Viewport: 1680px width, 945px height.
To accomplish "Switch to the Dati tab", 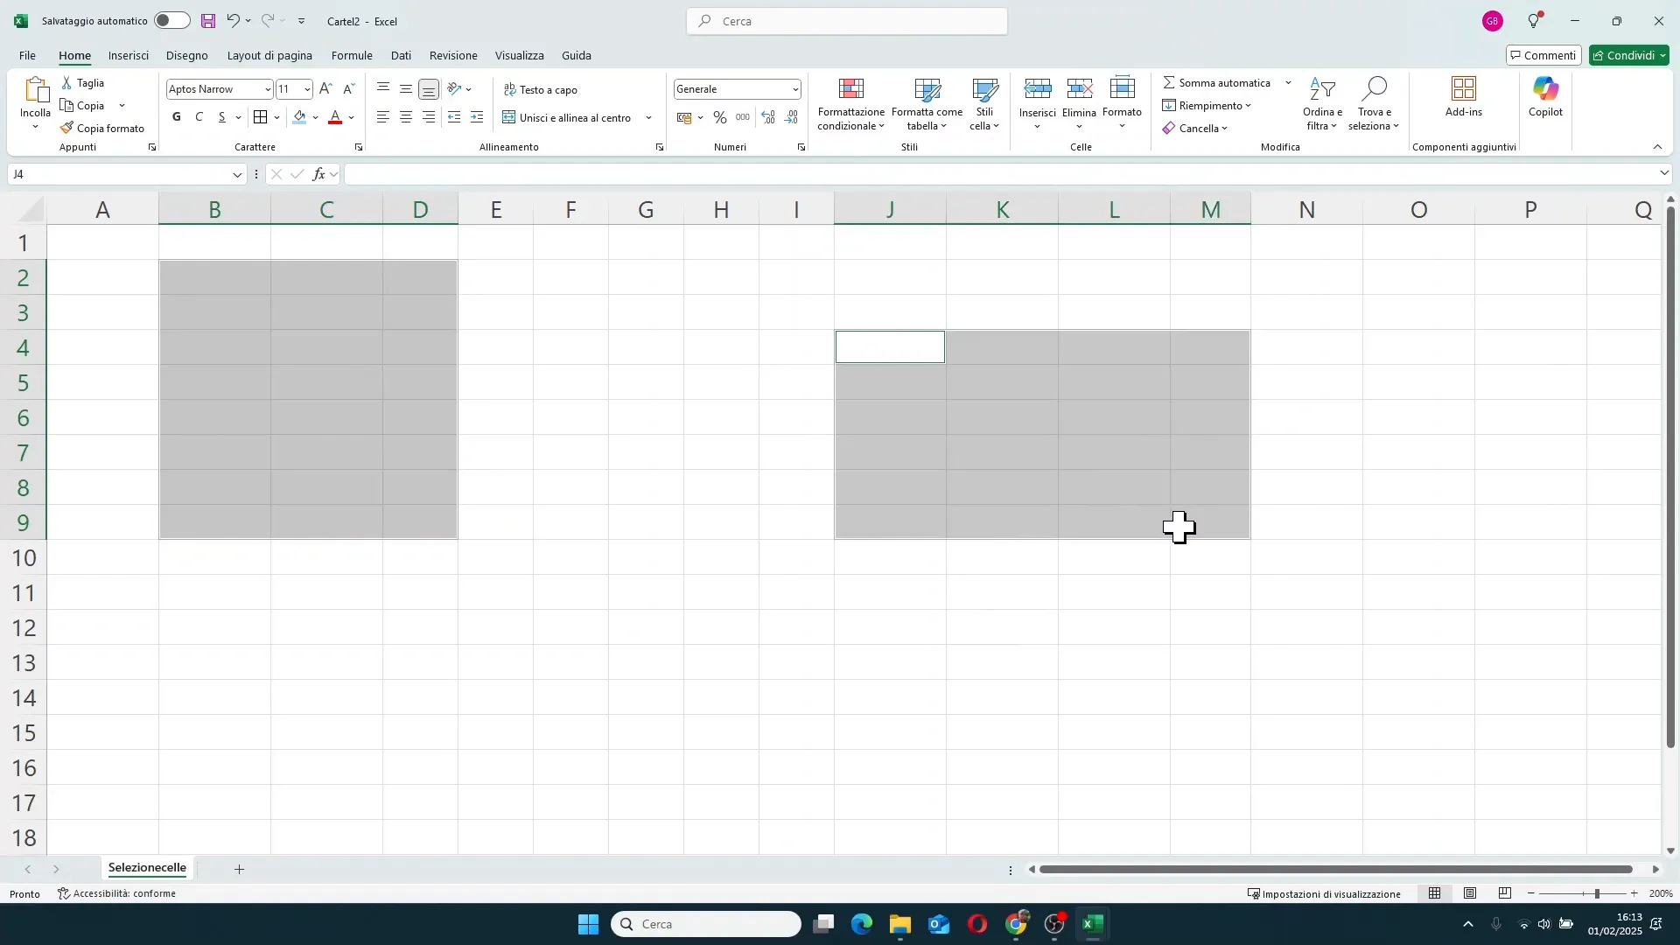I will 401,55.
